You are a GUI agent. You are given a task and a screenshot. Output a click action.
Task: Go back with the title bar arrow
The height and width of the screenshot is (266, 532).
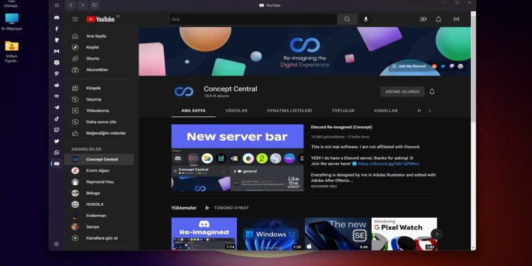point(71,6)
